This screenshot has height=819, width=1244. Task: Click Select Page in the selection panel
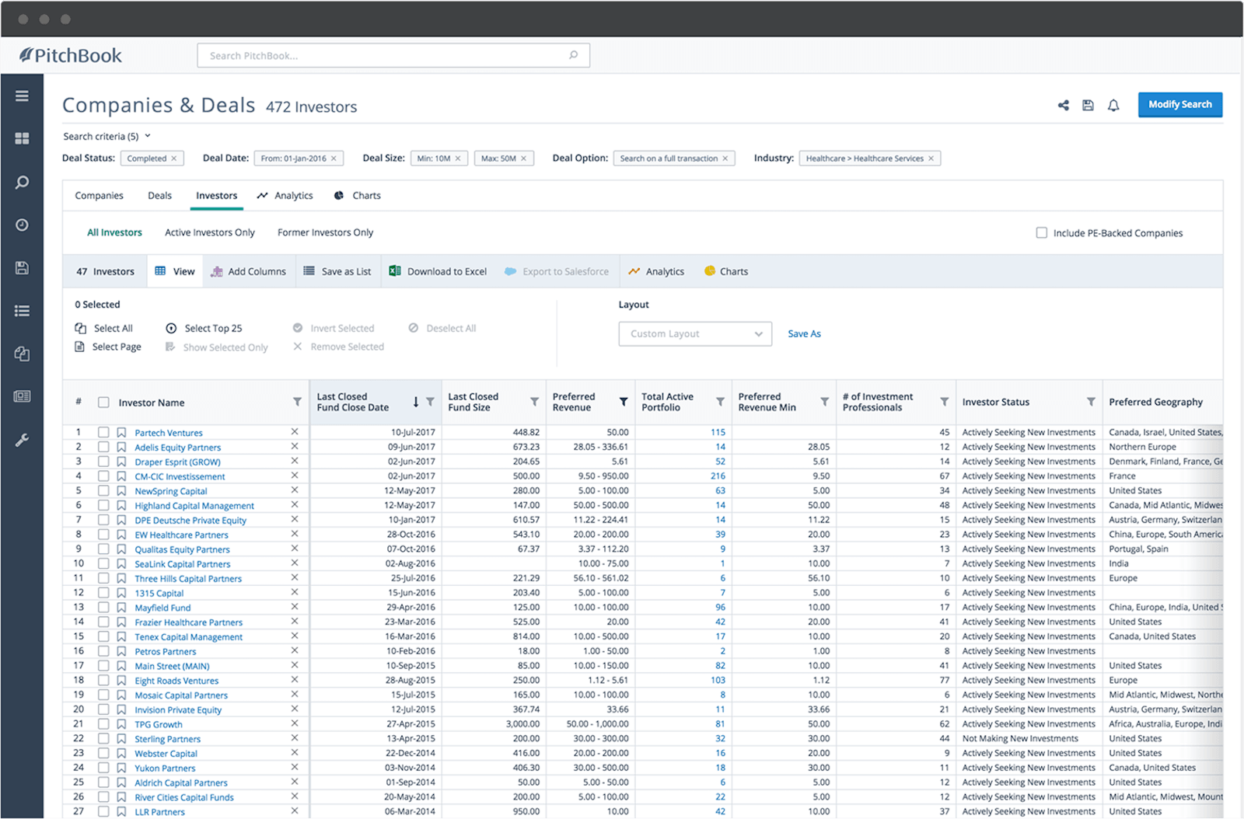point(108,347)
